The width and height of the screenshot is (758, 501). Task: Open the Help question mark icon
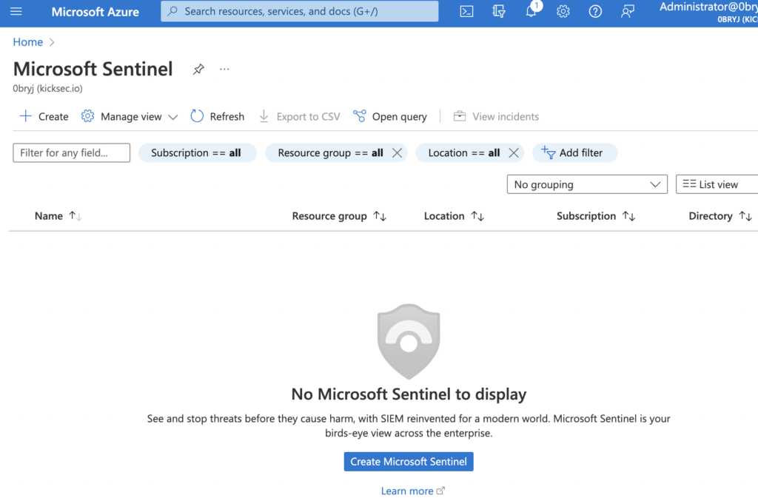595,11
